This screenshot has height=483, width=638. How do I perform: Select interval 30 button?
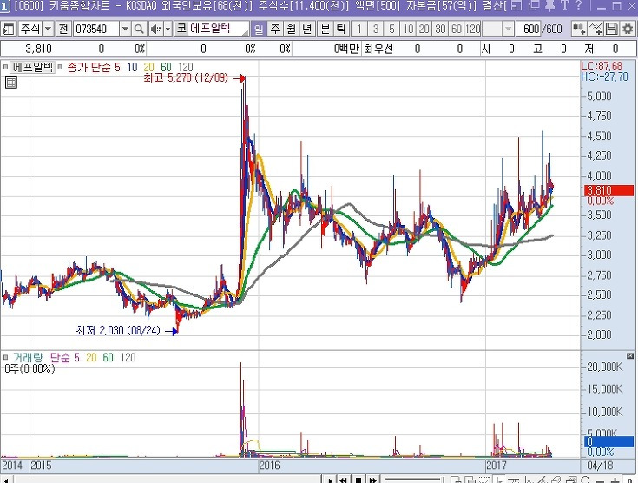[x=440, y=29]
